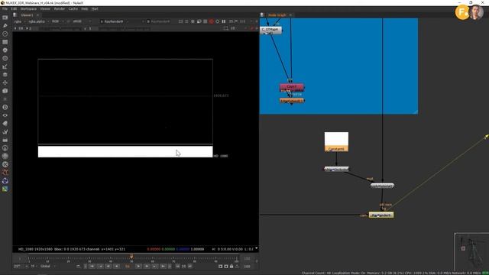
Task: Open the RGB display channel dropdown
Action: tap(57, 21)
